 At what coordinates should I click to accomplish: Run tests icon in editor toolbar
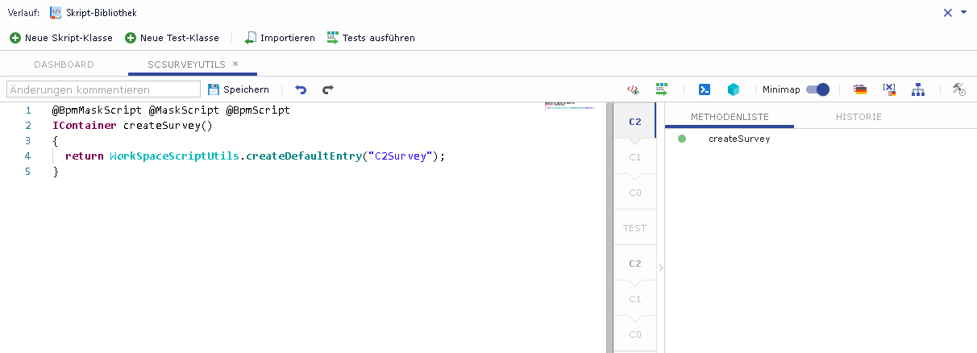(x=662, y=89)
